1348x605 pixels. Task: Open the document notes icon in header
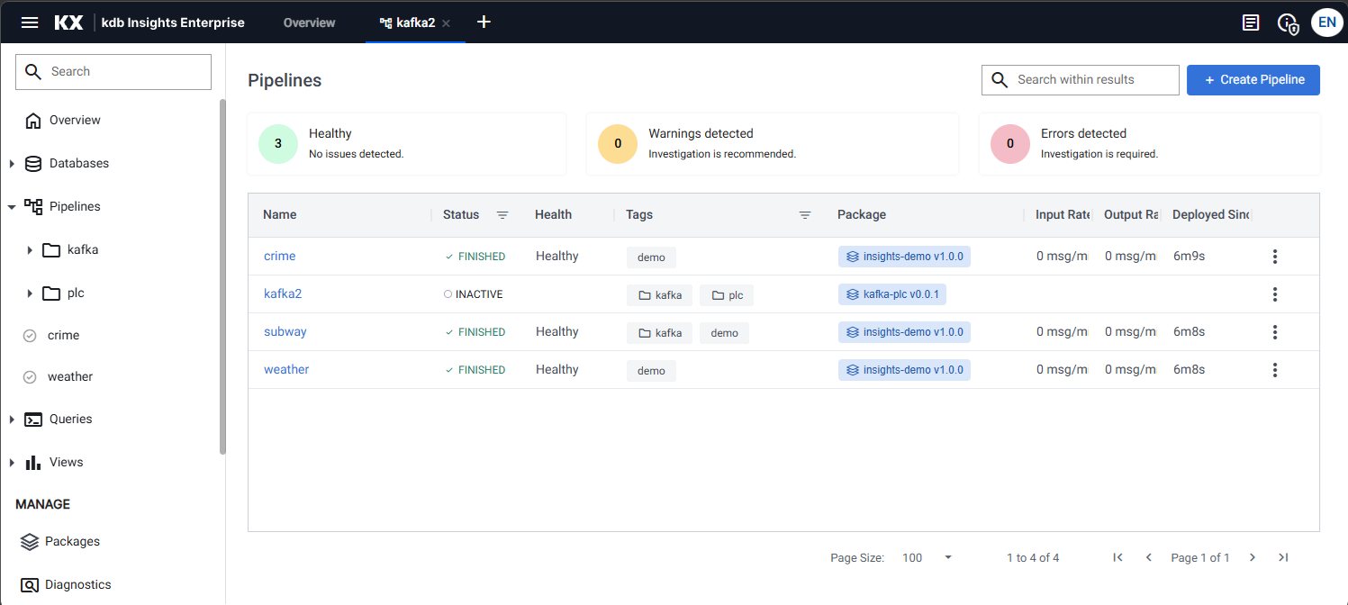pos(1251,23)
